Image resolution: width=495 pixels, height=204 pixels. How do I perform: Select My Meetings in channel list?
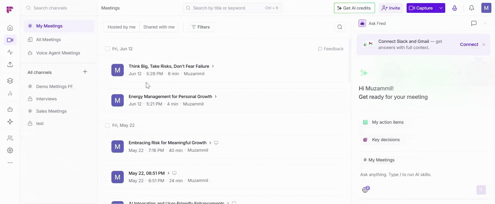59,26
